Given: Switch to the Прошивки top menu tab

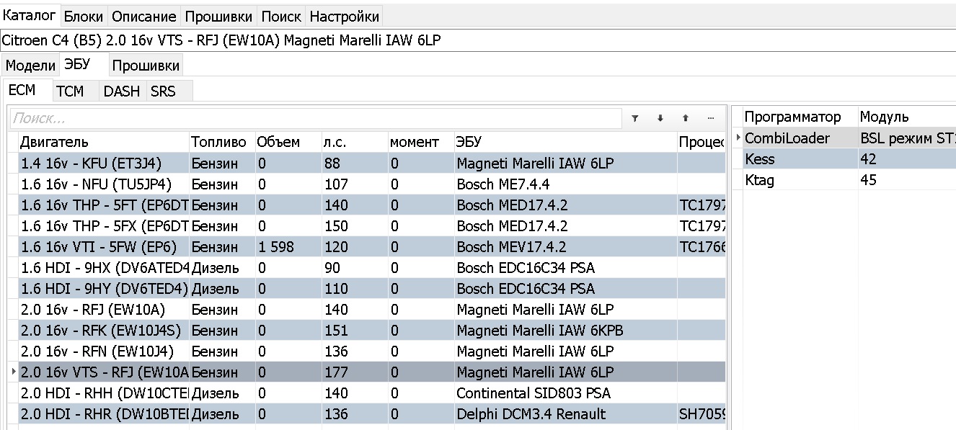Looking at the screenshot, I should pyautogui.click(x=218, y=16).
